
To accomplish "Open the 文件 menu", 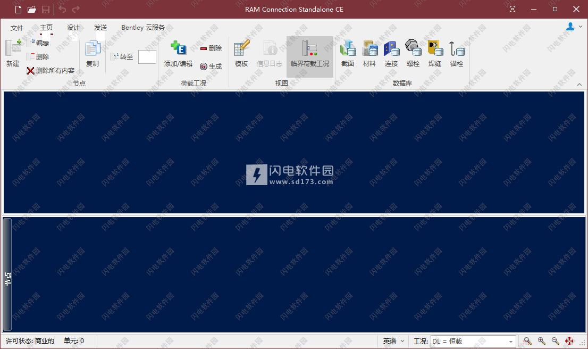I will (17, 28).
